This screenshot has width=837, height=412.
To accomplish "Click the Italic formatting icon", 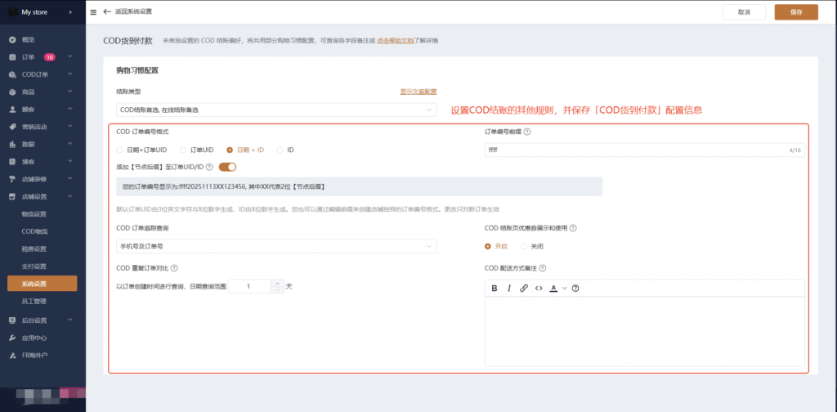I will [509, 289].
